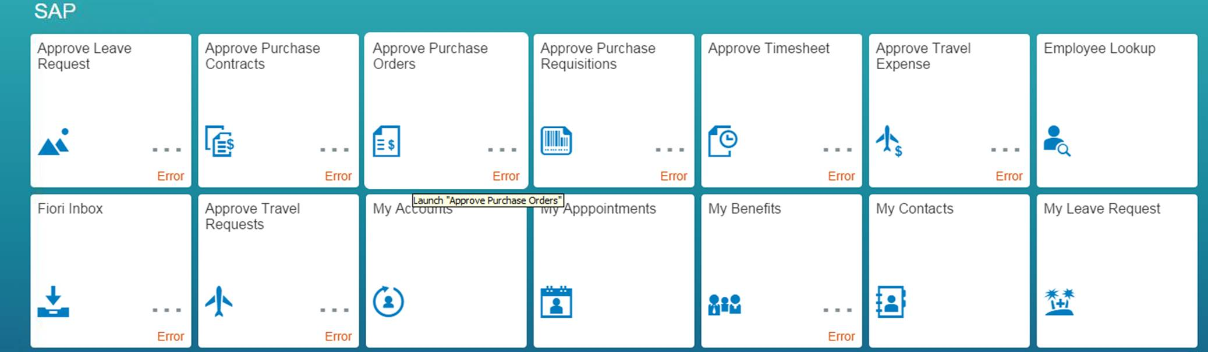
Task: Click the circular person icon on My Accounts
Action: (x=388, y=301)
